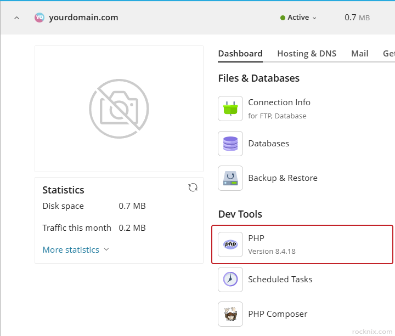Screen dimensions: 395x336
Task: Open the Connection Info link text
Action: [279, 102]
